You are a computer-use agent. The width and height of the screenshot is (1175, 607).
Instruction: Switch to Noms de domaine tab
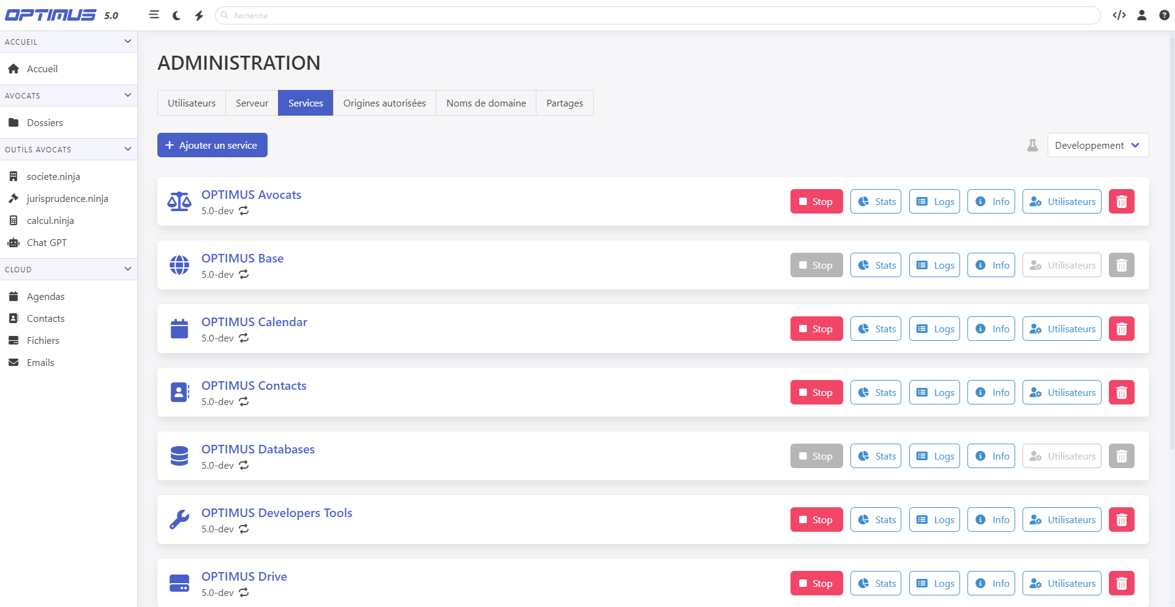pos(486,103)
